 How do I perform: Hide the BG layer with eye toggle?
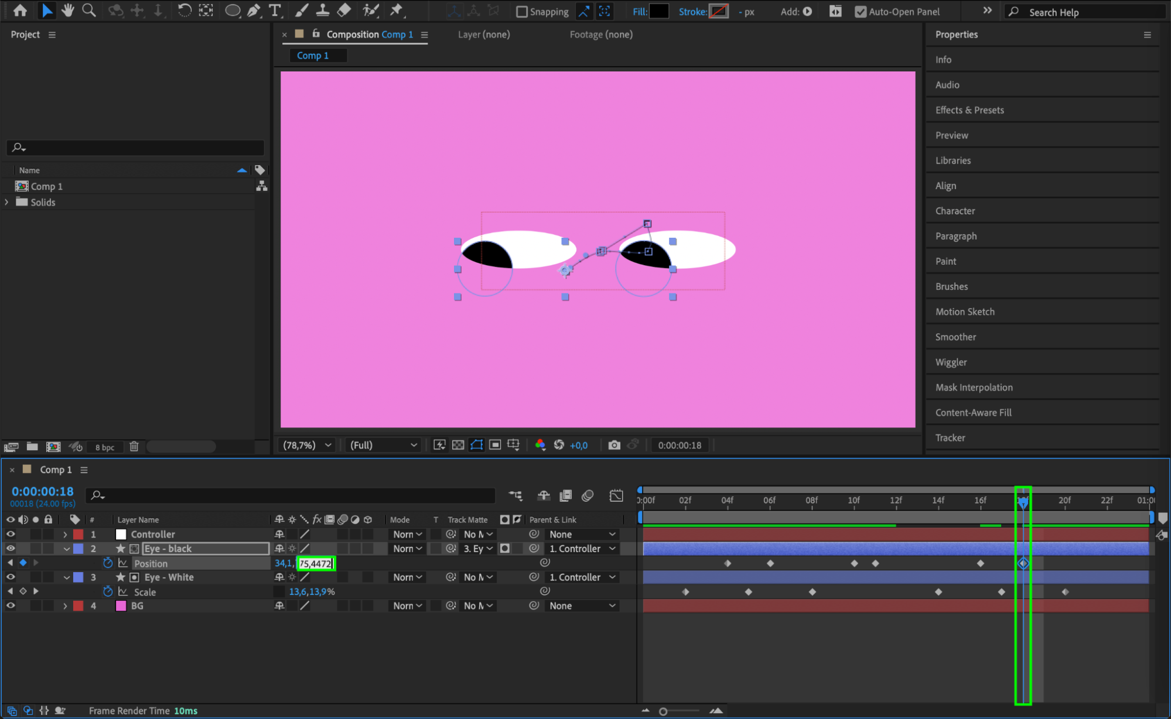pyautogui.click(x=11, y=606)
